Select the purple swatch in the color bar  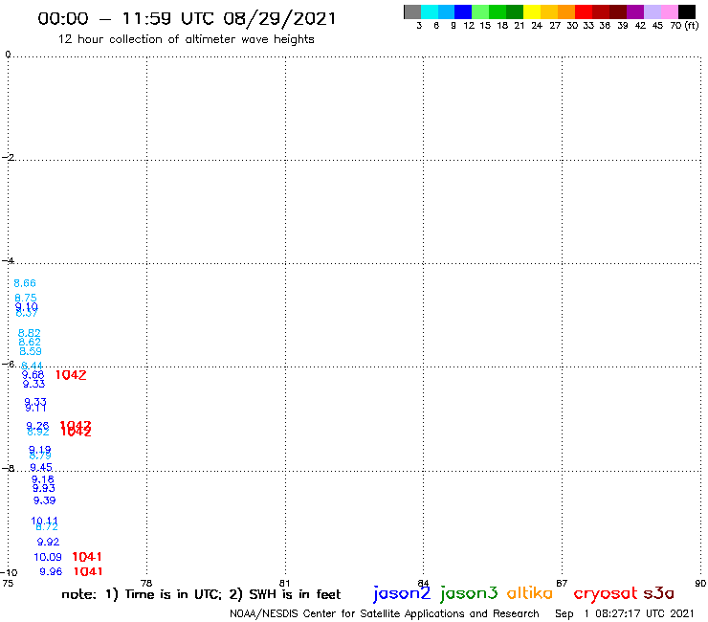pos(635,11)
